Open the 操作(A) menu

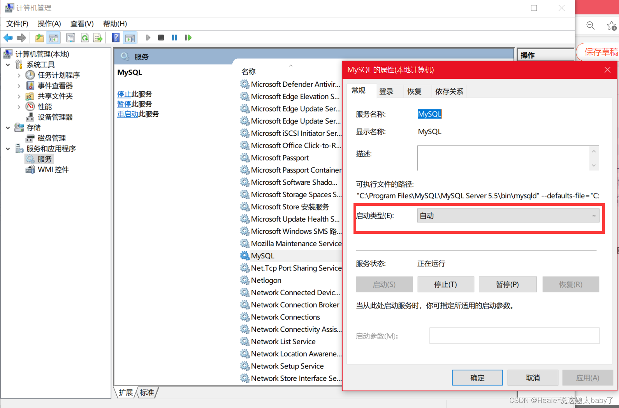[x=49, y=24]
